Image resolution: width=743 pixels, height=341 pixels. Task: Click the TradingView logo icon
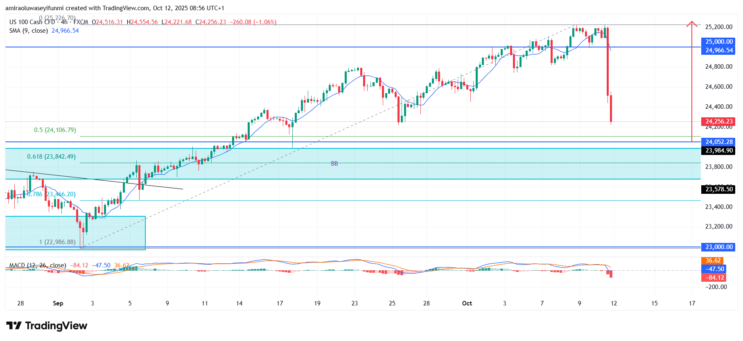coord(14,325)
